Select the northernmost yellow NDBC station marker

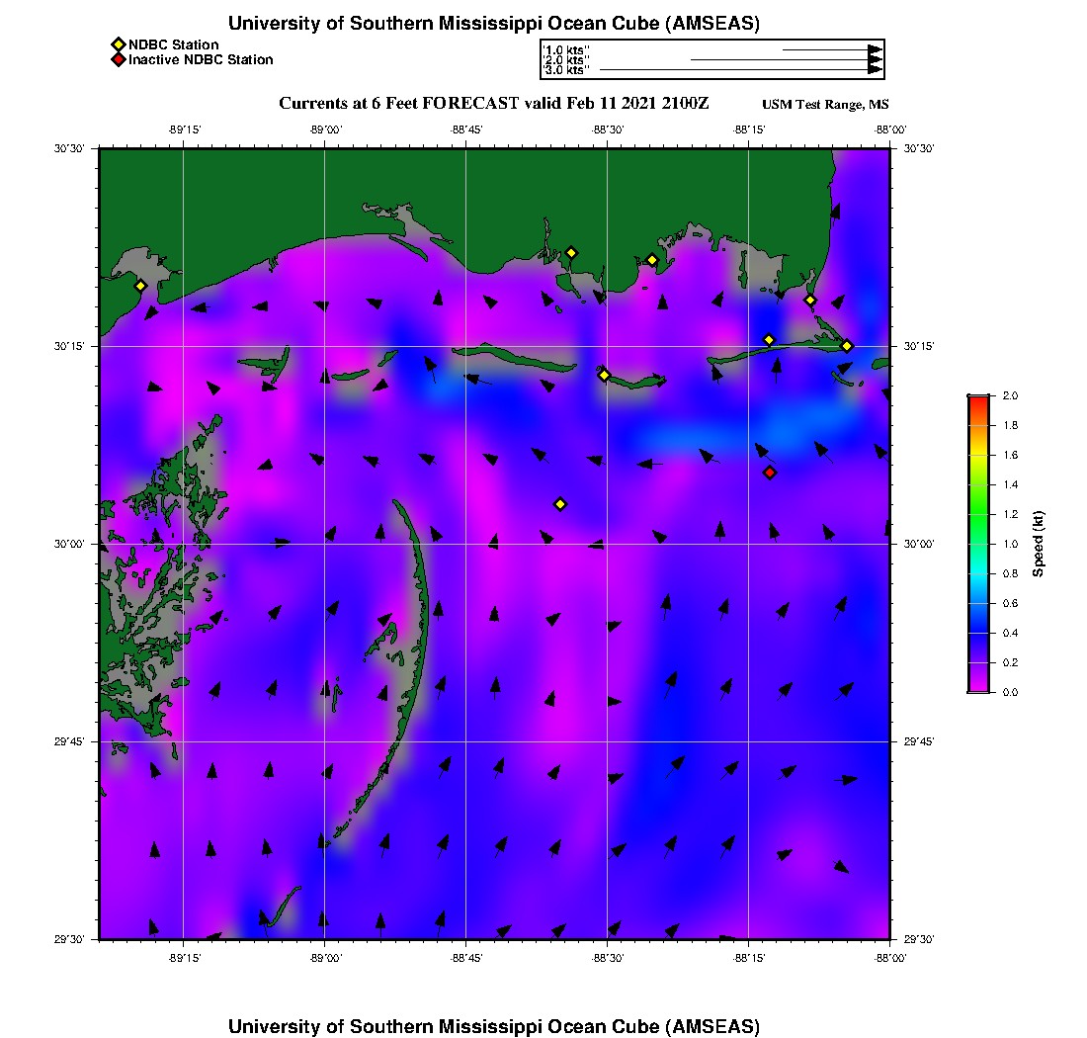click(x=571, y=252)
